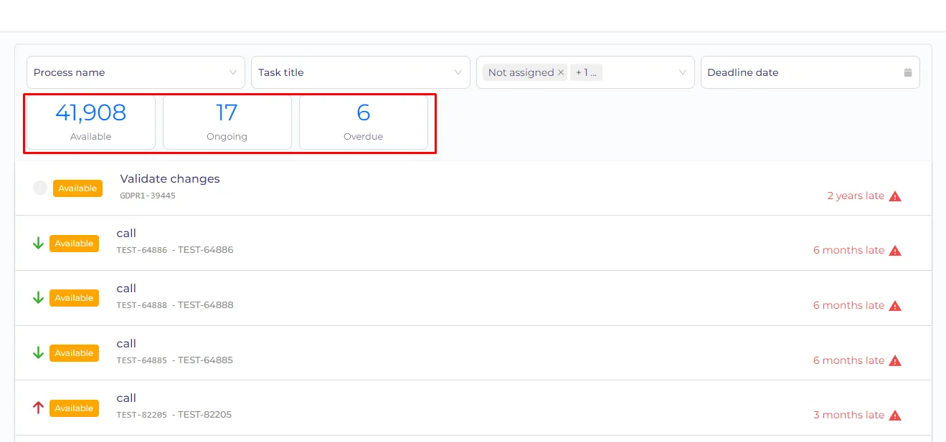Open the Process name dropdown

[x=136, y=72]
